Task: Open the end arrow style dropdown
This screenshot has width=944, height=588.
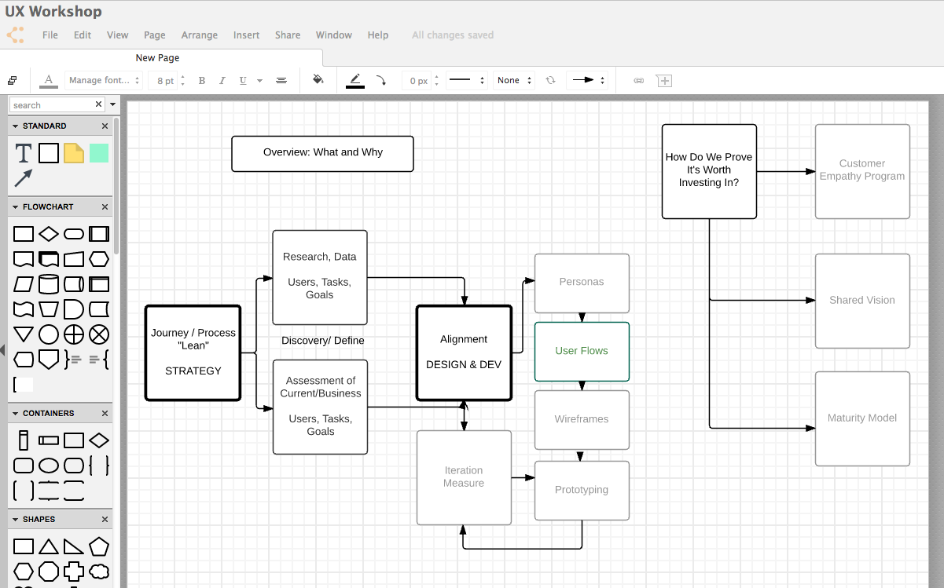Action: 587,80
